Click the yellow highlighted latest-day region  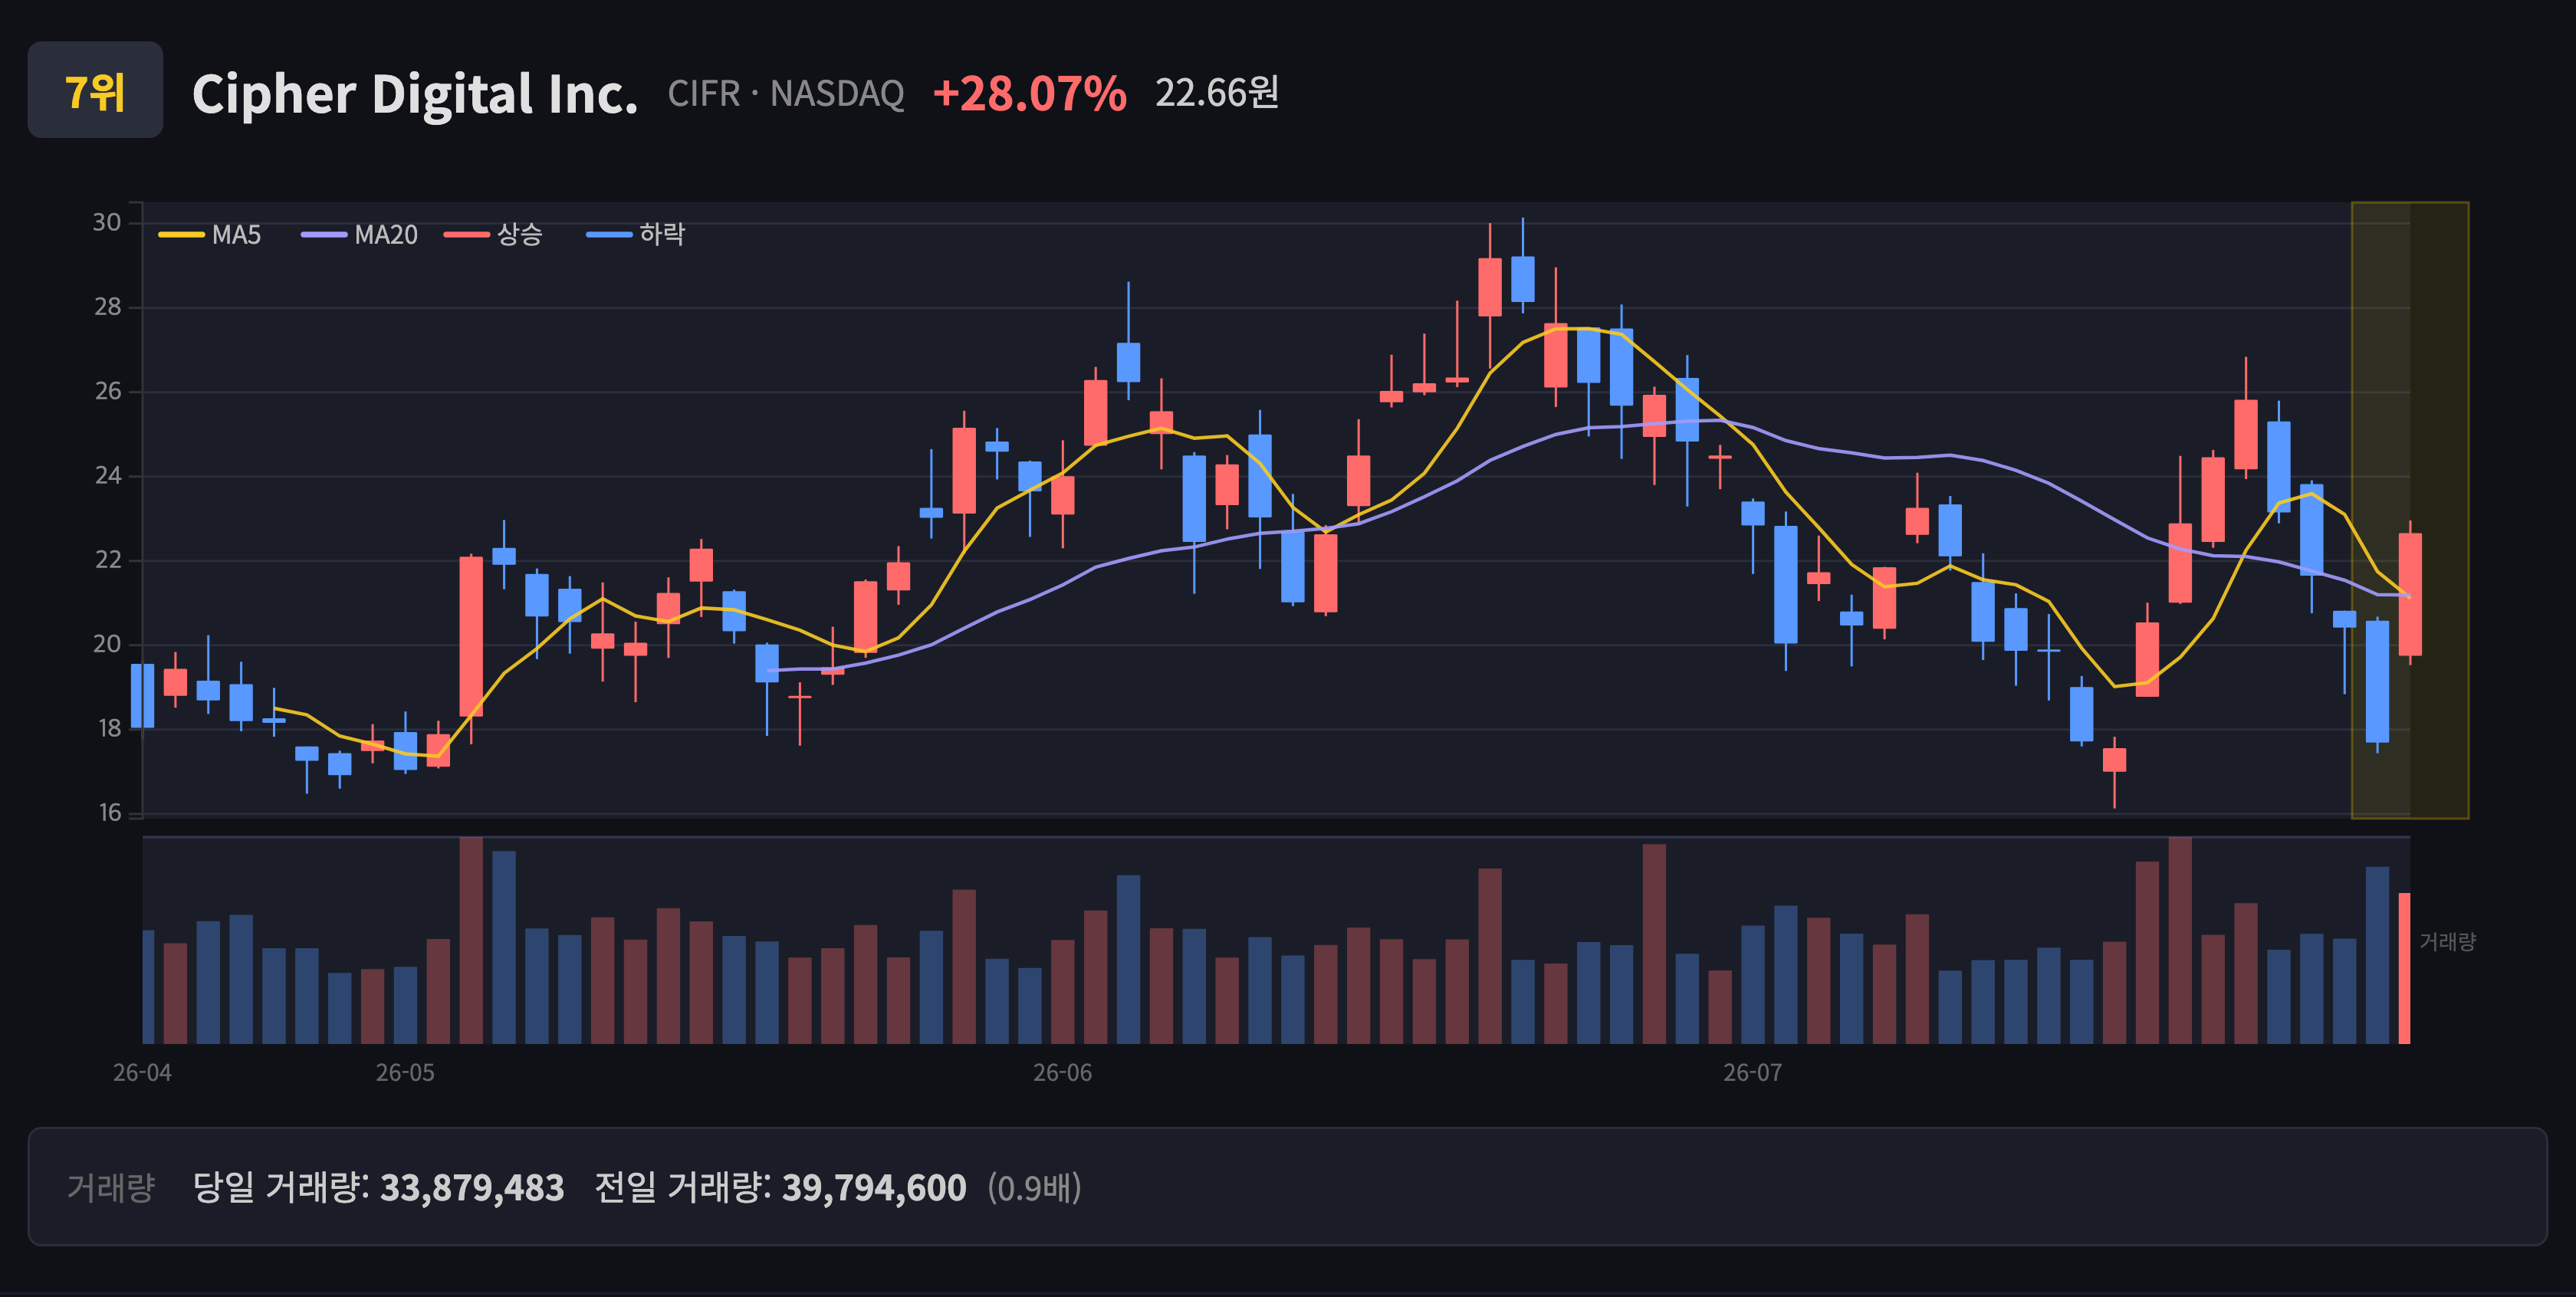point(2410,510)
